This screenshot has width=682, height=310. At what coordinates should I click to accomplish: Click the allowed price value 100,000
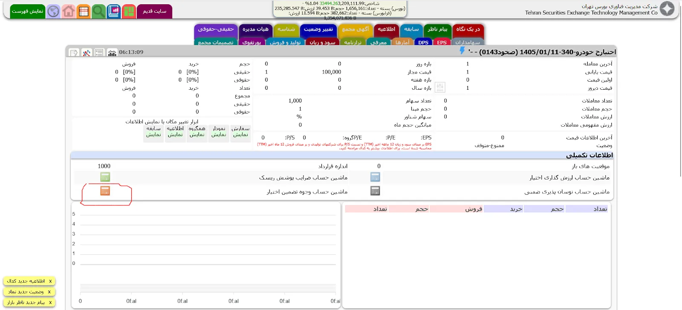tap(332, 72)
